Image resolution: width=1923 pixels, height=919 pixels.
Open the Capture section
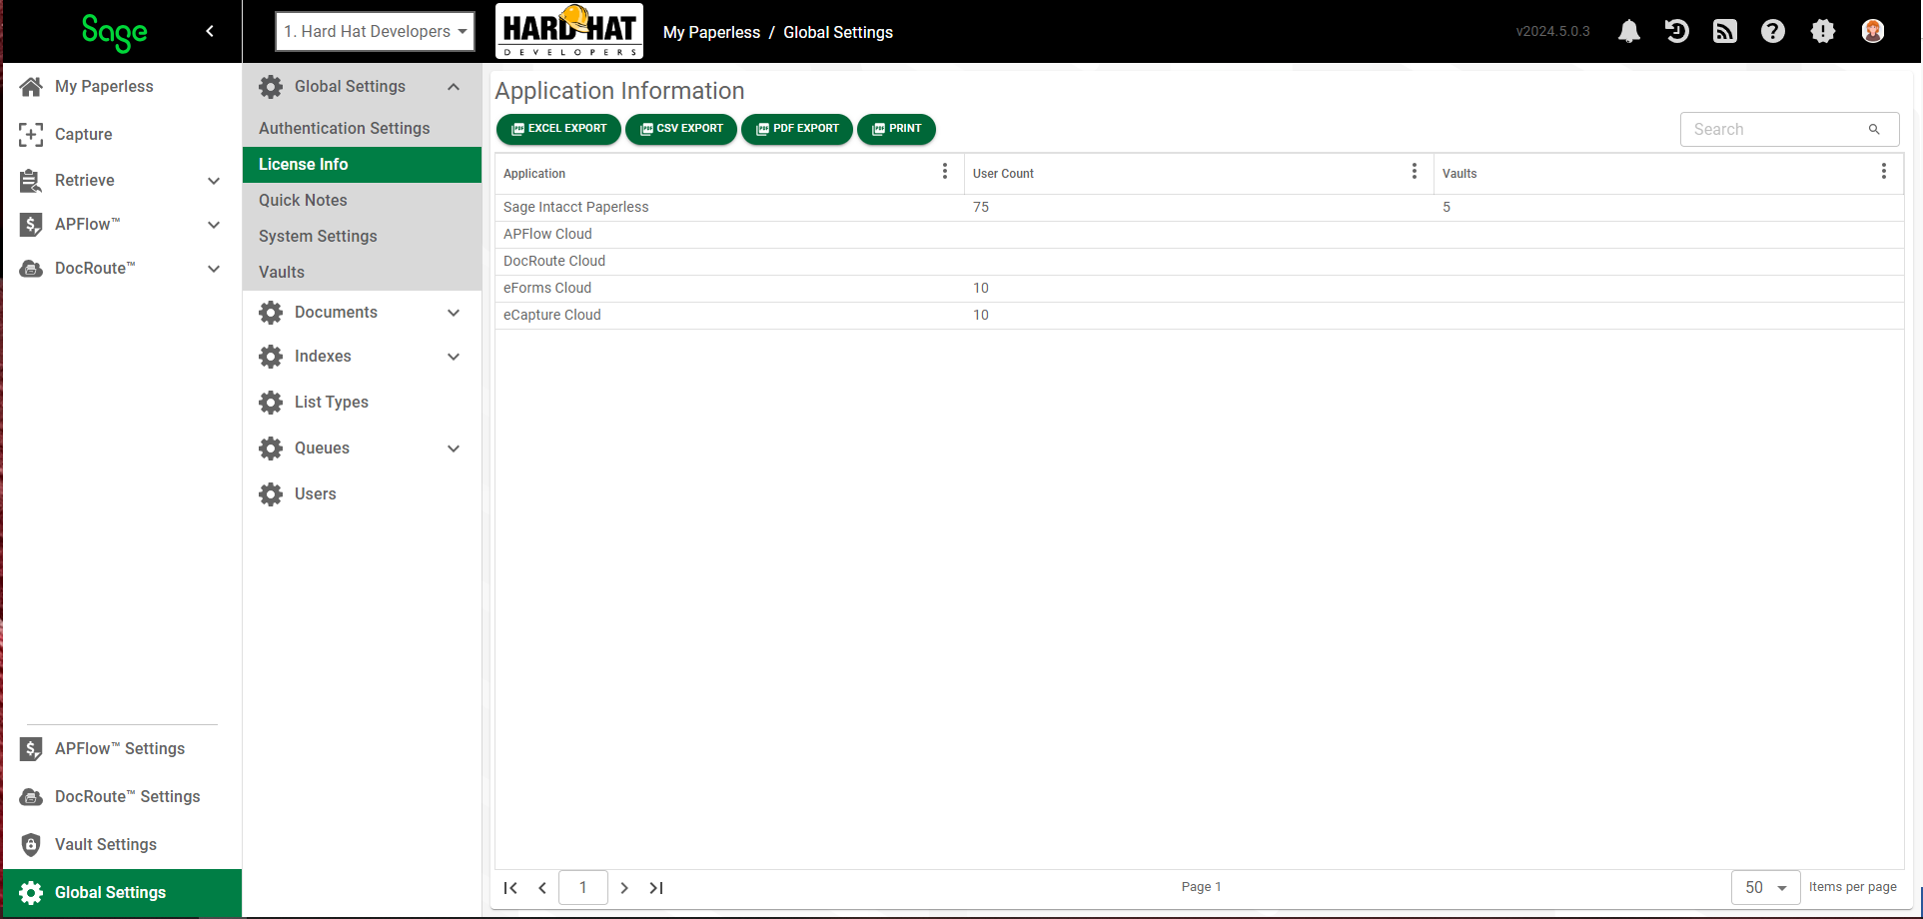click(84, 134)
